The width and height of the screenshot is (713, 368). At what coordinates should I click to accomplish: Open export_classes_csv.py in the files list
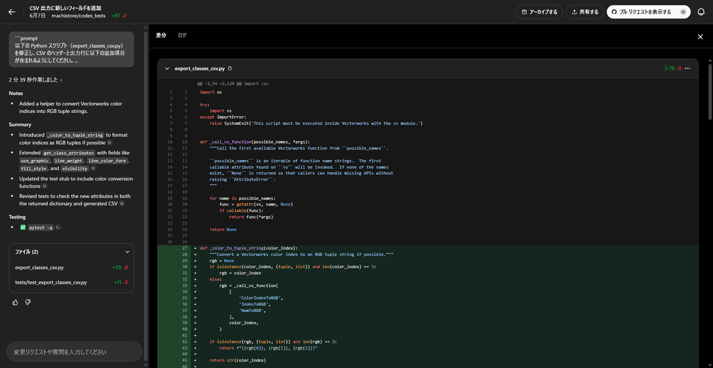71,268
